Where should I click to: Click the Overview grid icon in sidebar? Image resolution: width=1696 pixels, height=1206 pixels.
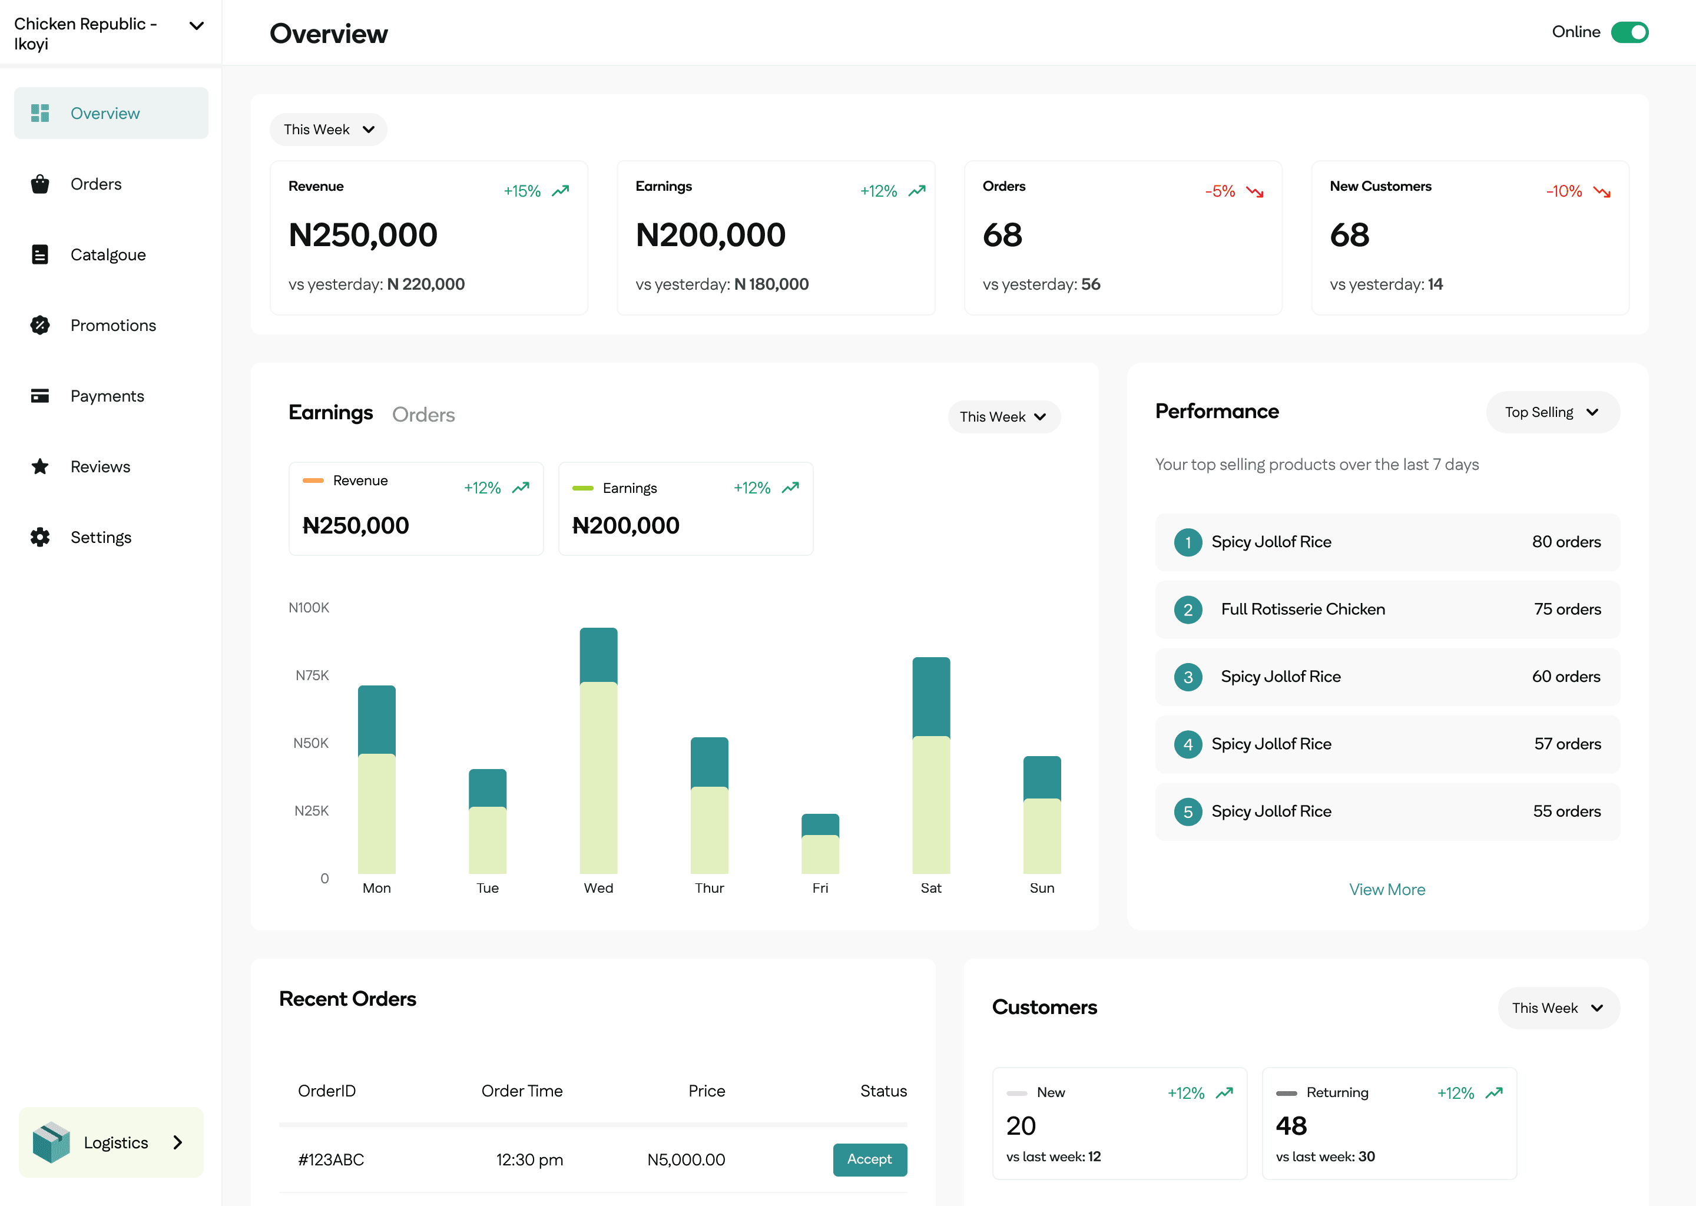tap(40, 113)
